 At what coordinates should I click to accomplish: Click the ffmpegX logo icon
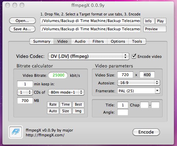coord(15,132)
